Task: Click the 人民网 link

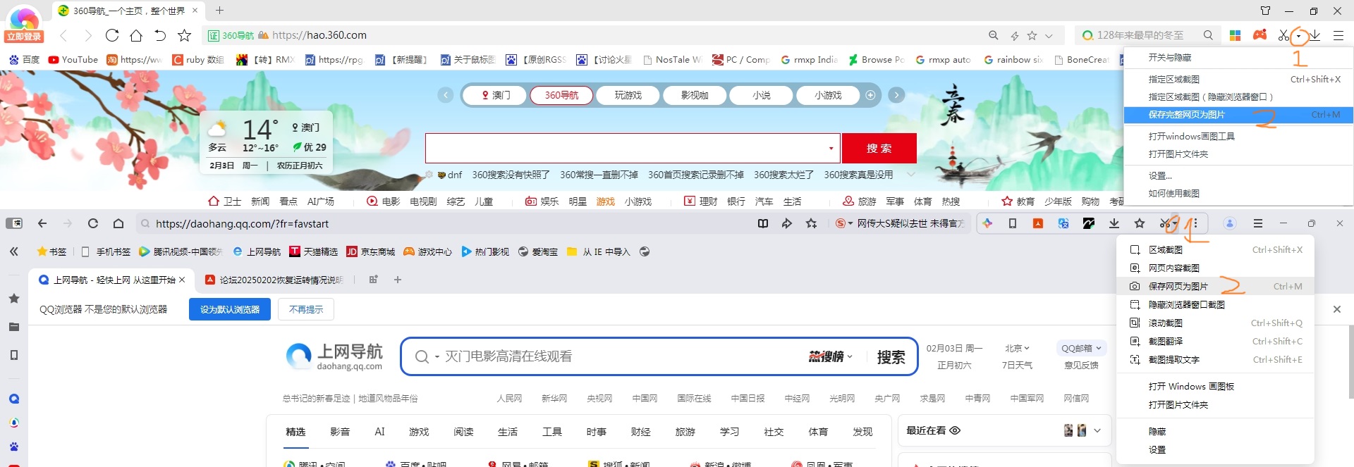Action: tap(509, 398)
